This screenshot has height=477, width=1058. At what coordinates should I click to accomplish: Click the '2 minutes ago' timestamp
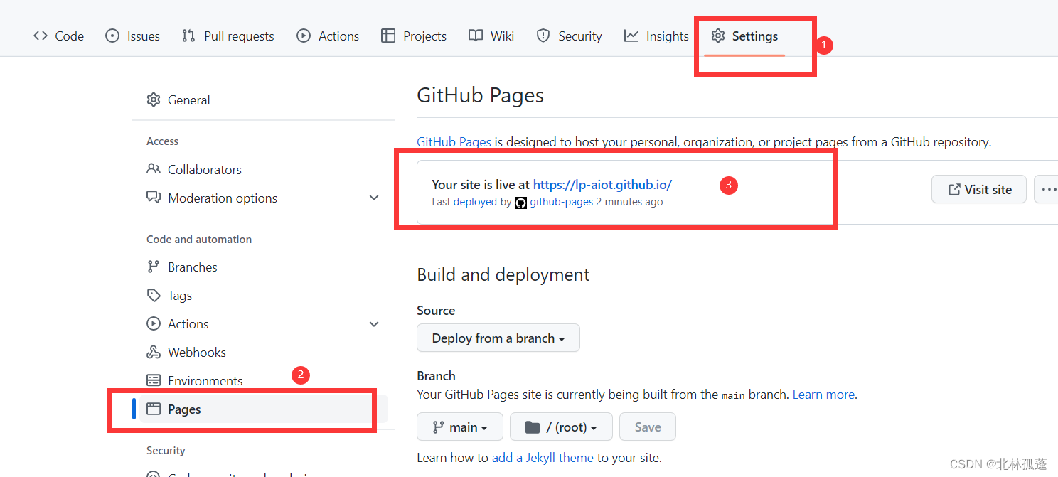(629, 202)
